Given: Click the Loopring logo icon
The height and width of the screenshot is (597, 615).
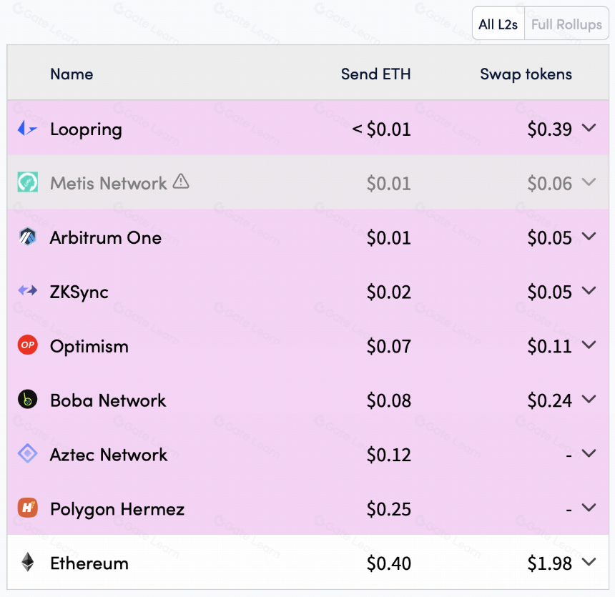Looking at the screenshot, I should coord(27,128).
